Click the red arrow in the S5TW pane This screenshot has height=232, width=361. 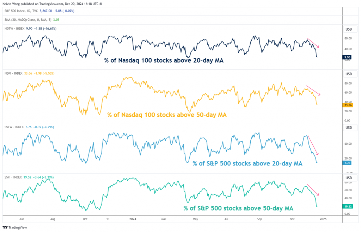pos(313,145)
